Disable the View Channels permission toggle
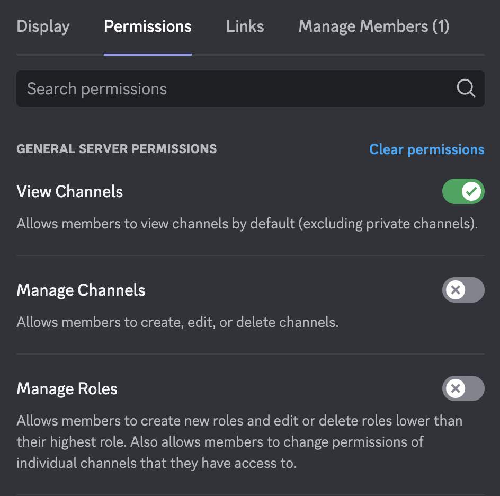The image size is (500, 496). coord(463,191)
